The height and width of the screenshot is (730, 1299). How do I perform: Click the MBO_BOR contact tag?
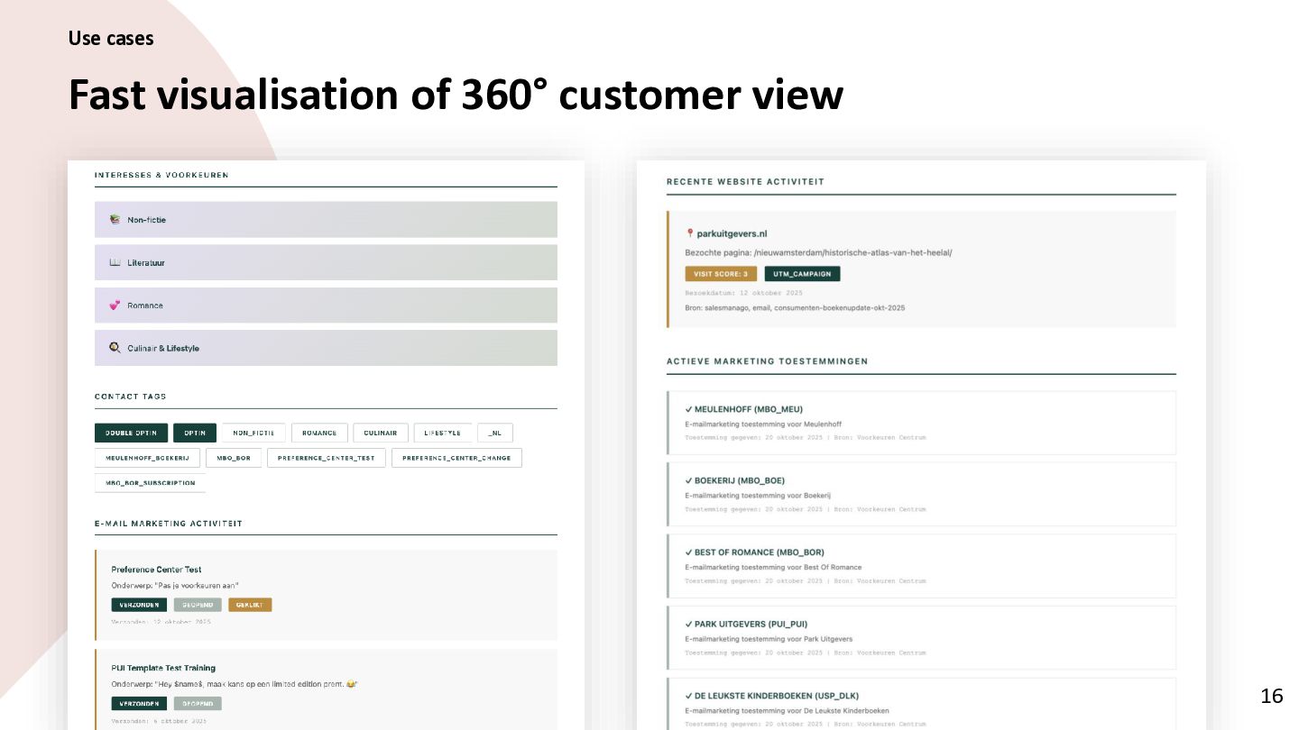click(x=234, y=458)
